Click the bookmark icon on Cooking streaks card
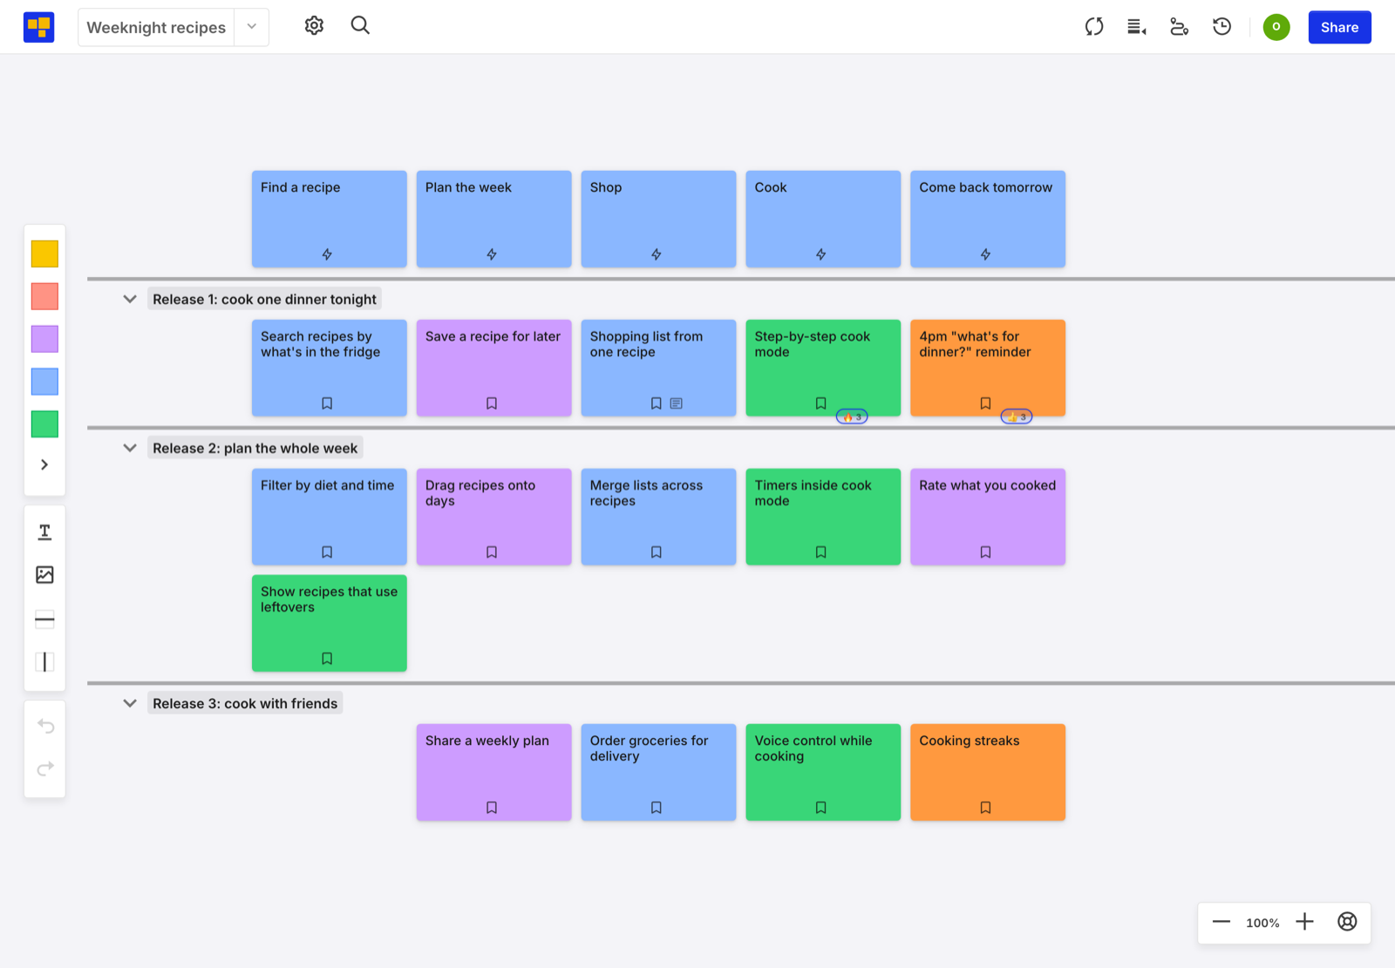 pyautogui.click(x=985, y=808)
